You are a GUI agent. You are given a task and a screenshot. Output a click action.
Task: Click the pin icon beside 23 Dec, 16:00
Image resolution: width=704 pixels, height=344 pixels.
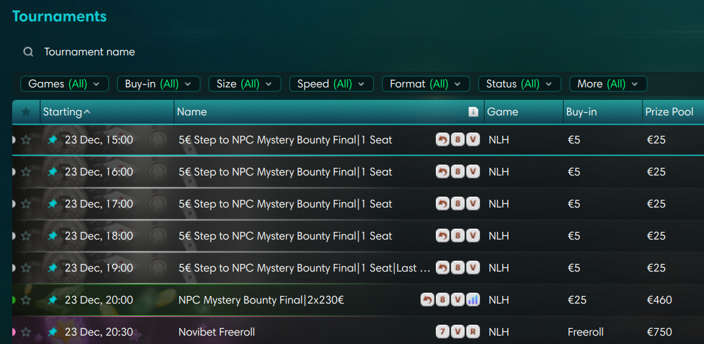click(x=52, y=172)
